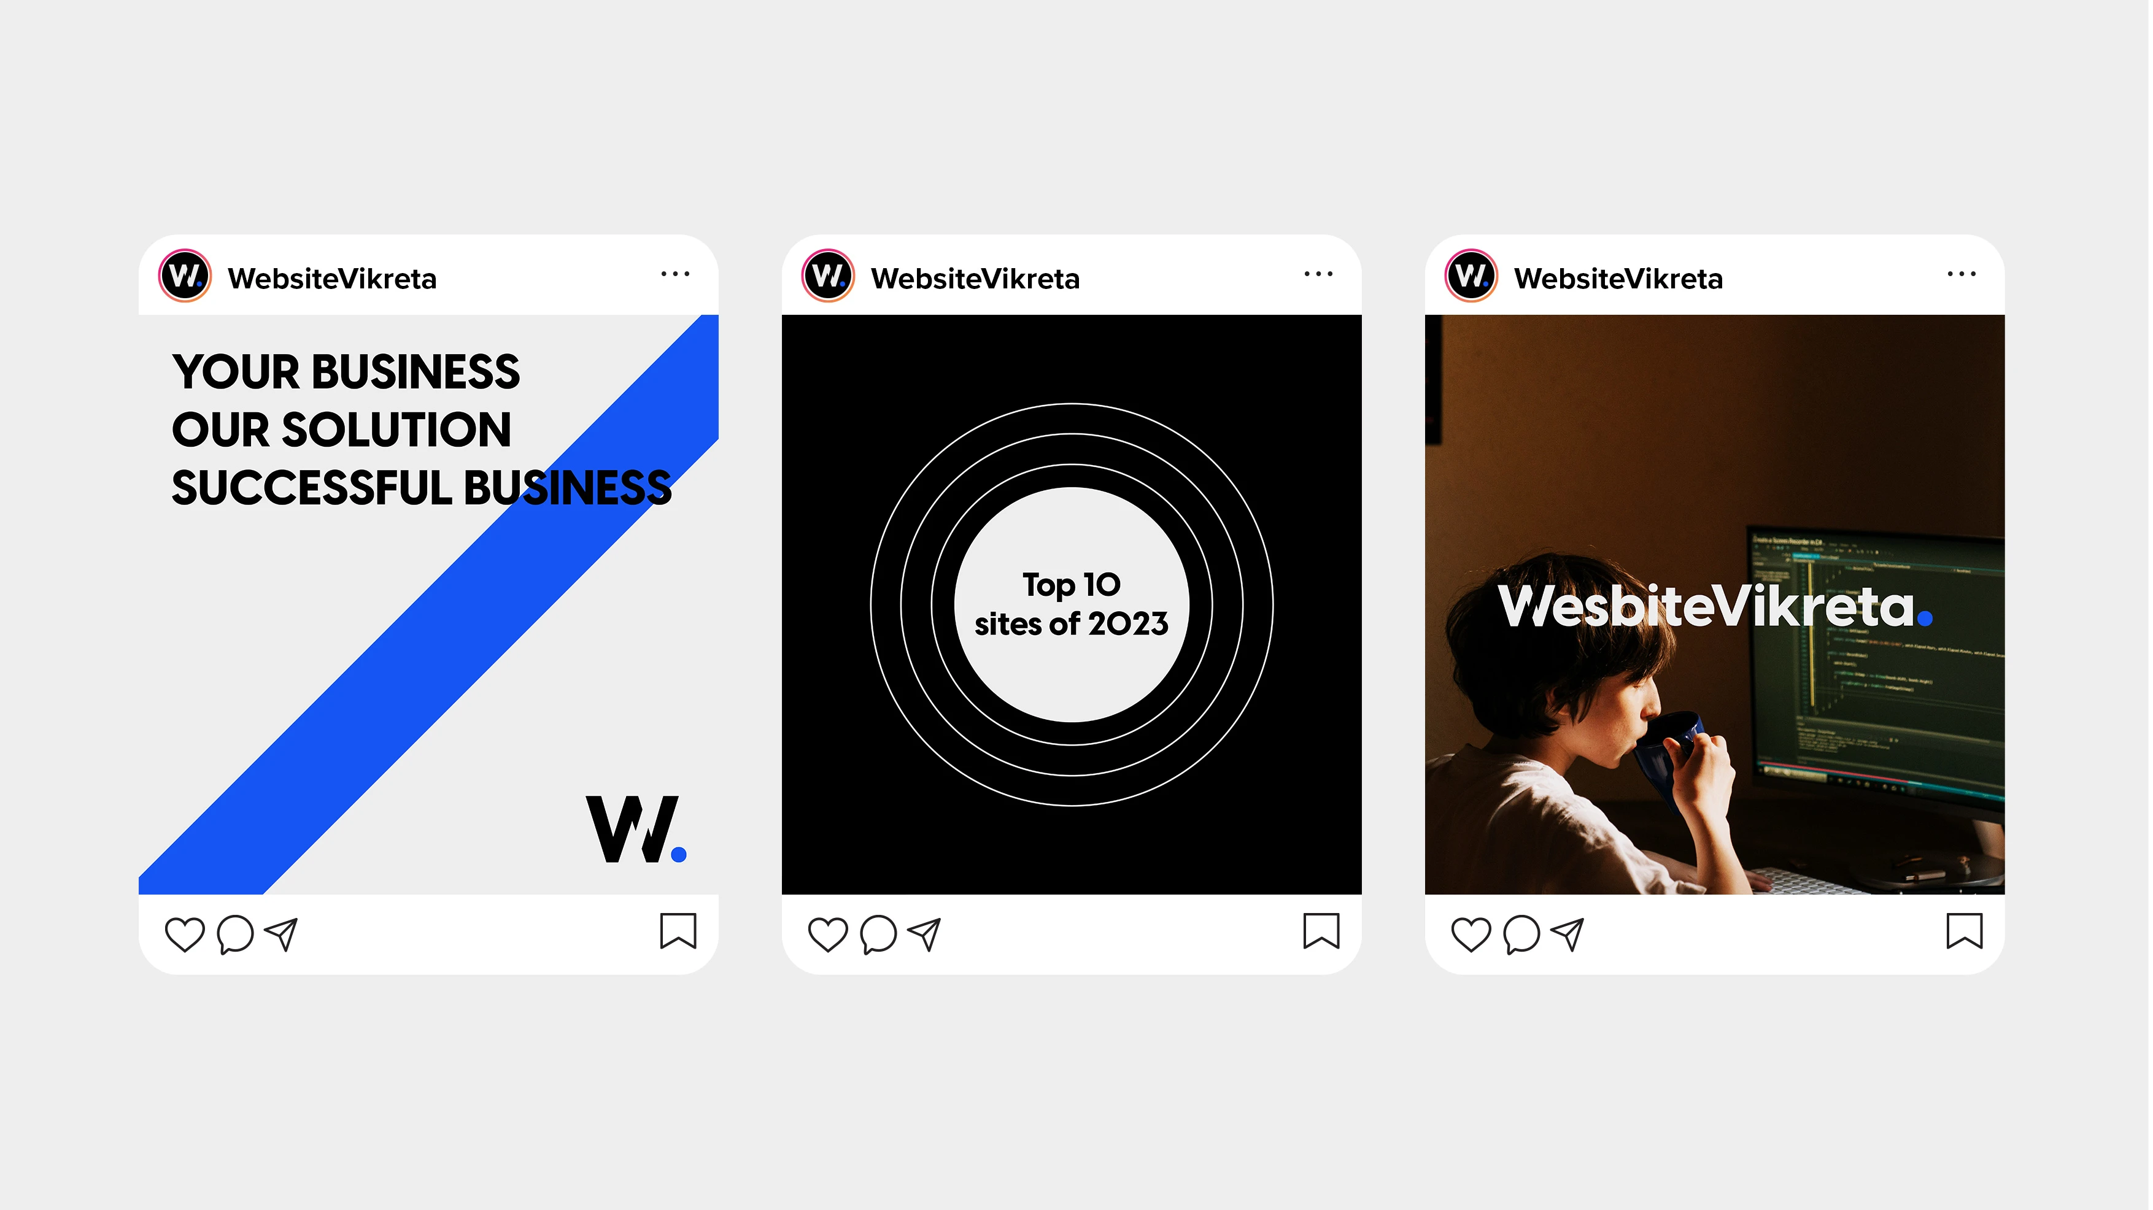Expand three-dot options on coding photo post
This screenshot has width=2153, height=1210.
pos(1962,274)
